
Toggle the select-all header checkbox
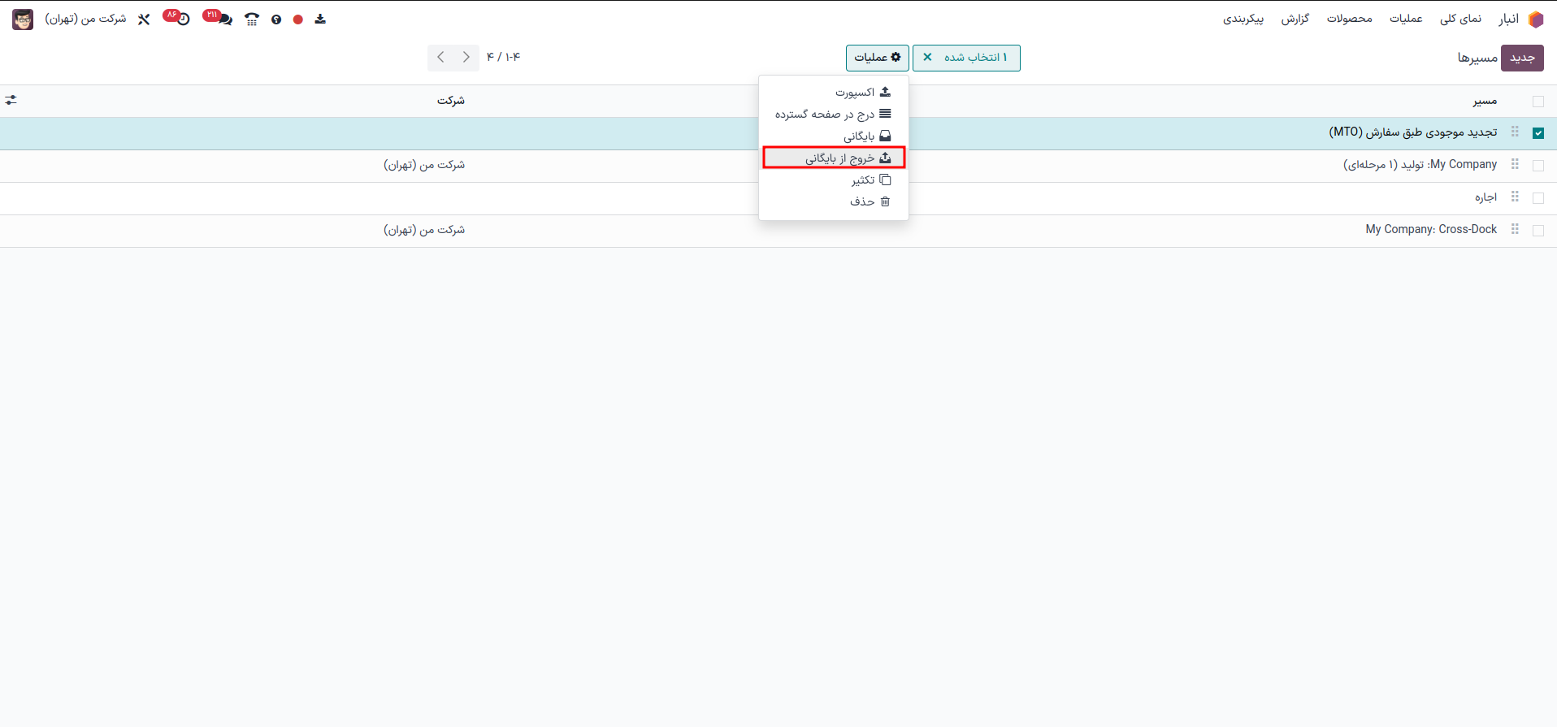1537,102
